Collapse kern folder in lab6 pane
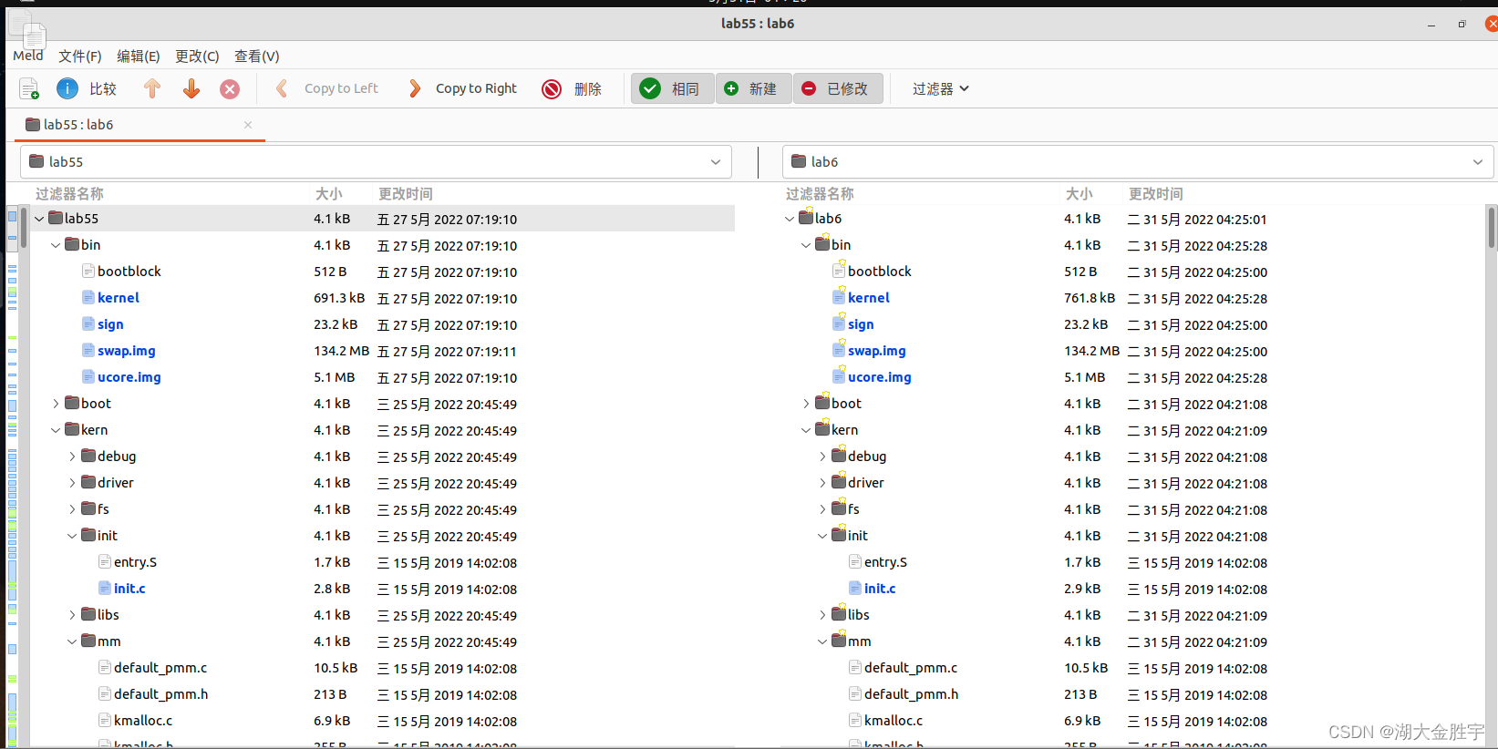1498x749 pixels. point(806,430)
